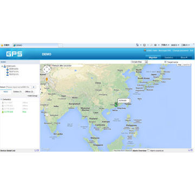Click the Change password link
The image size is (195, 195).
tap(180, 50)
